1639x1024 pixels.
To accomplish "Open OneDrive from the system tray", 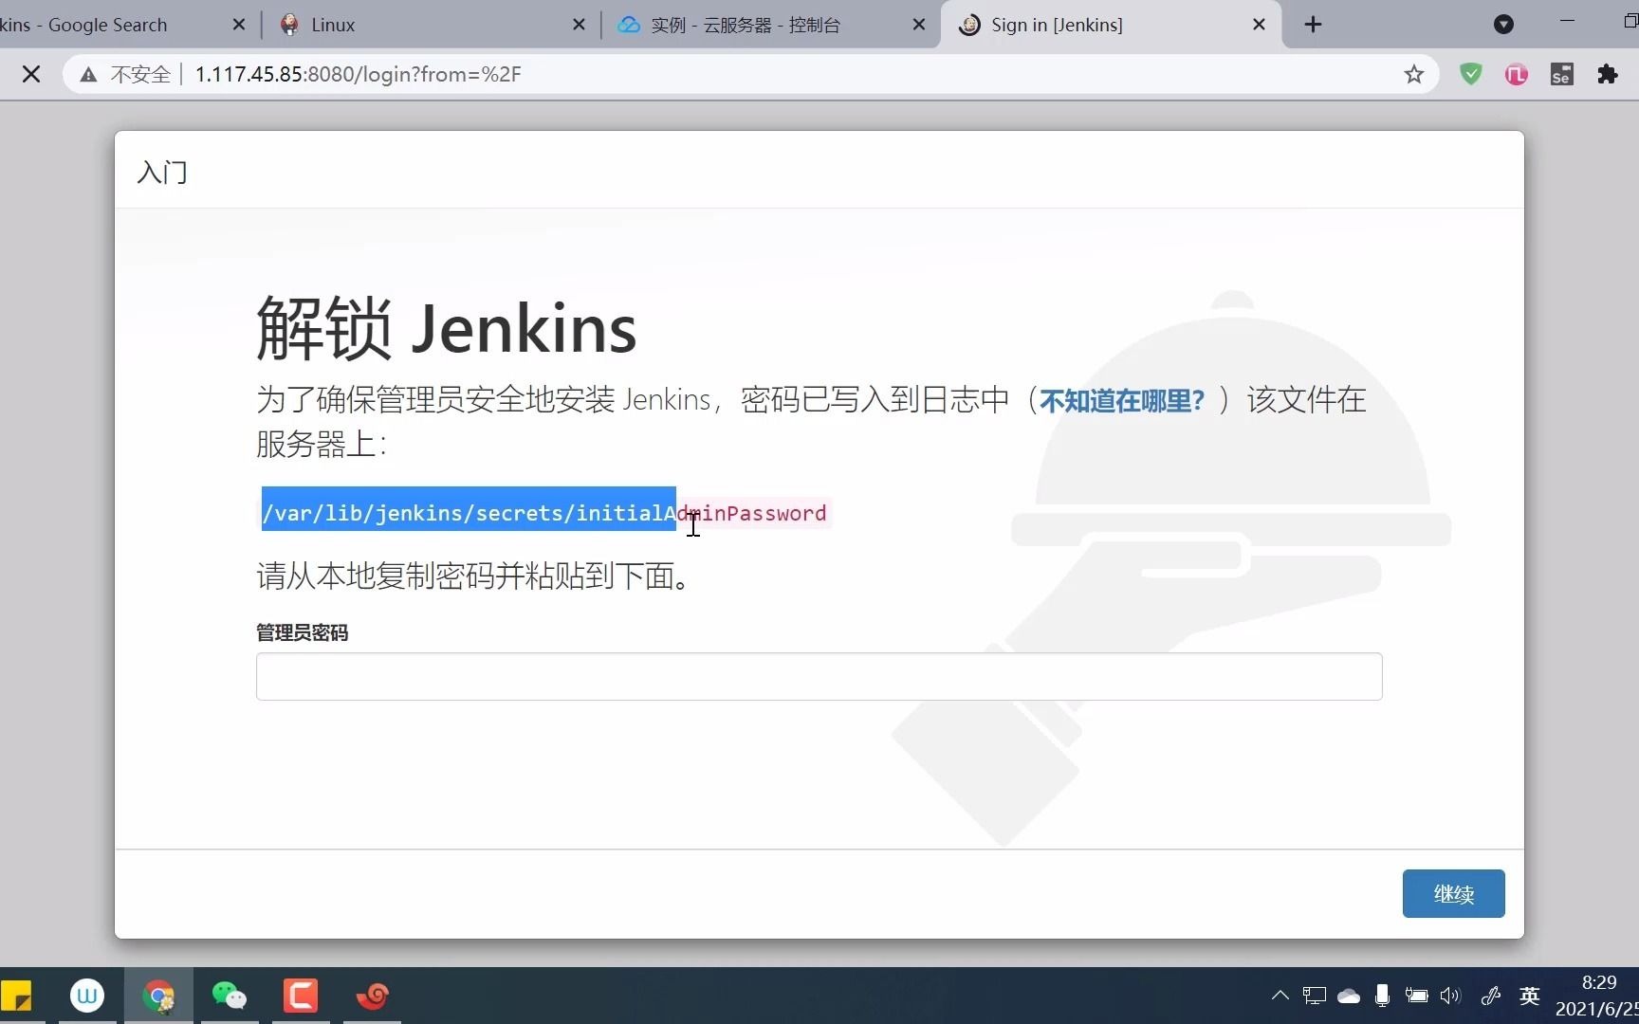I will point(1350,996).
